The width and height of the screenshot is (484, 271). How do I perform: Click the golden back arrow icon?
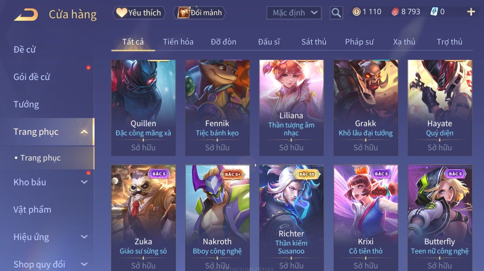click(26, 15)
